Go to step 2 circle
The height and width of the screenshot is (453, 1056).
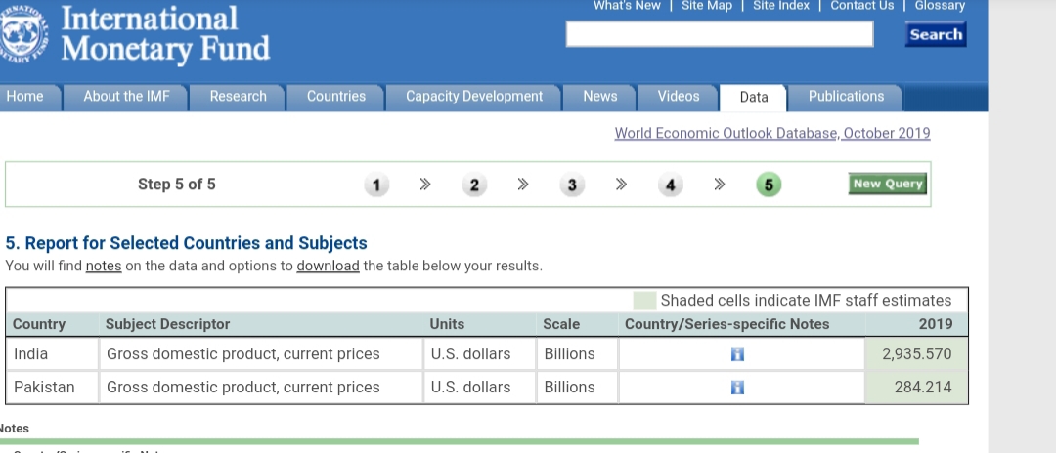click(474, 185)
